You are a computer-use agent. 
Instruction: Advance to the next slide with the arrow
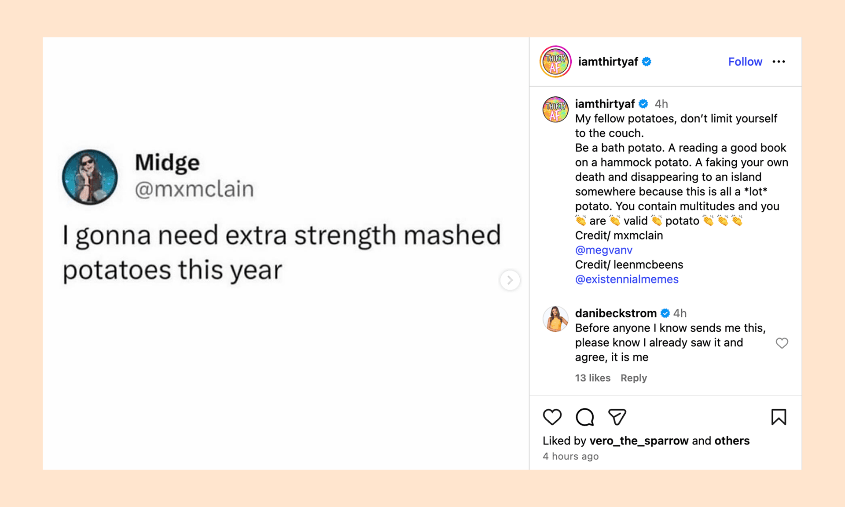[510, 280]
